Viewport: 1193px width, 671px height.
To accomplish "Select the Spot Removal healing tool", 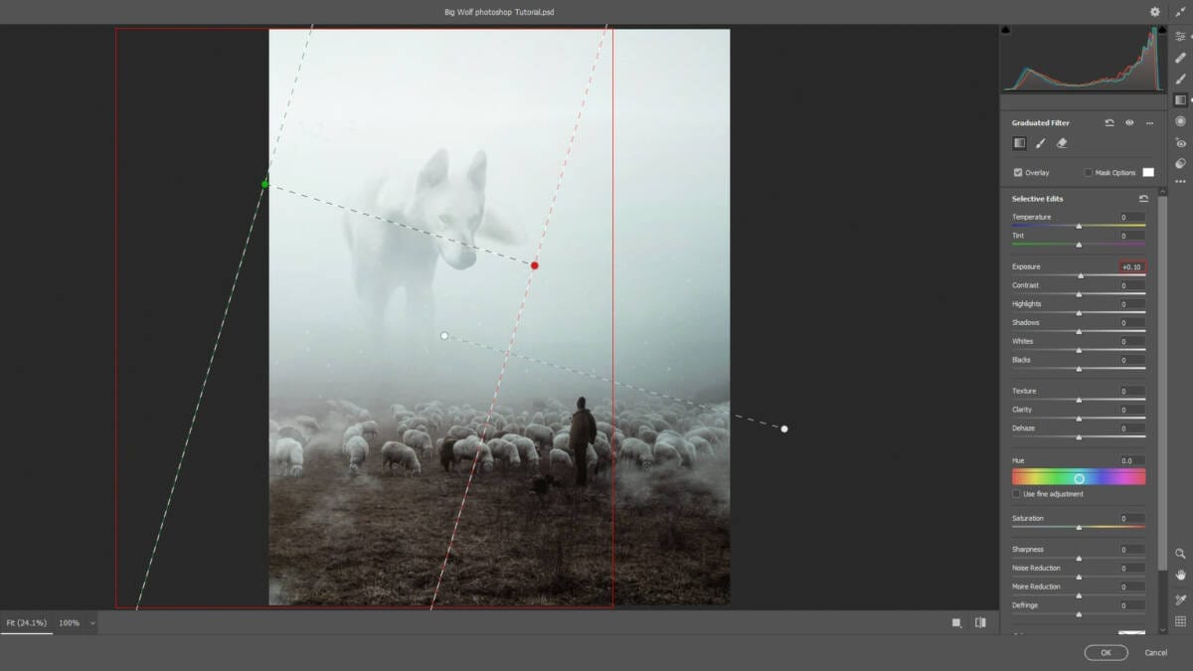I will click(1180, 58).
